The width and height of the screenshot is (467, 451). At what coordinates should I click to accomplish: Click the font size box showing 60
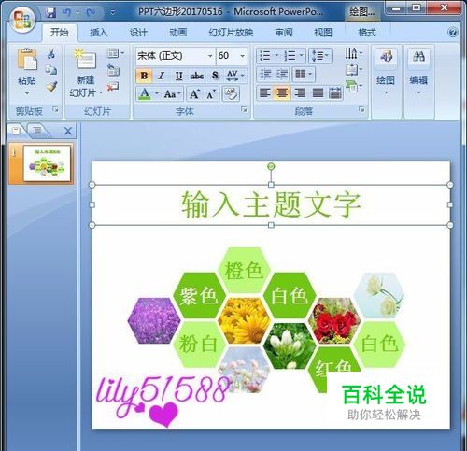click(x=227, y=56)
